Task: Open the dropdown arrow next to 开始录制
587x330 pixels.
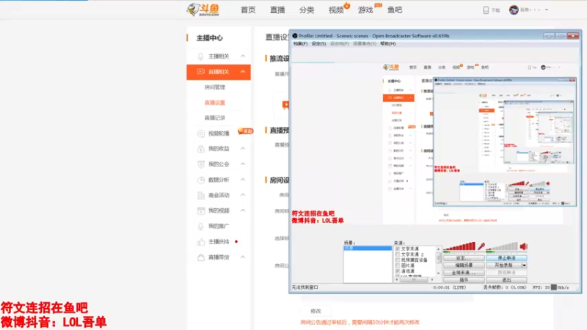Action: coord(524,265)
